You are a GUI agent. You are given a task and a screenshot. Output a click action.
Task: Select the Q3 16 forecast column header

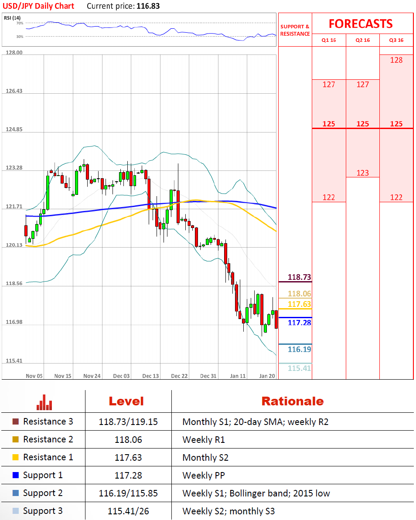pyautogui.click(x=396, y=40)
